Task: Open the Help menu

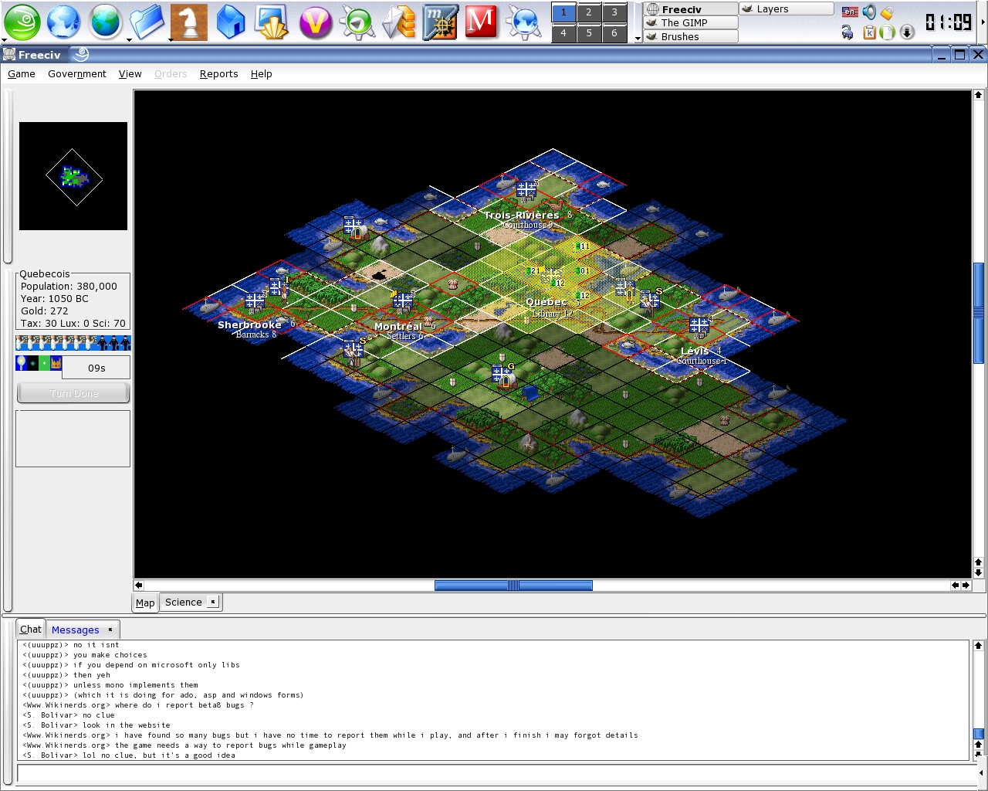Action: click(261, 74)
